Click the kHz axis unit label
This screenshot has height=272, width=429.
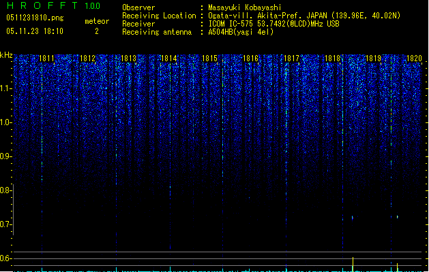point(6,55)
